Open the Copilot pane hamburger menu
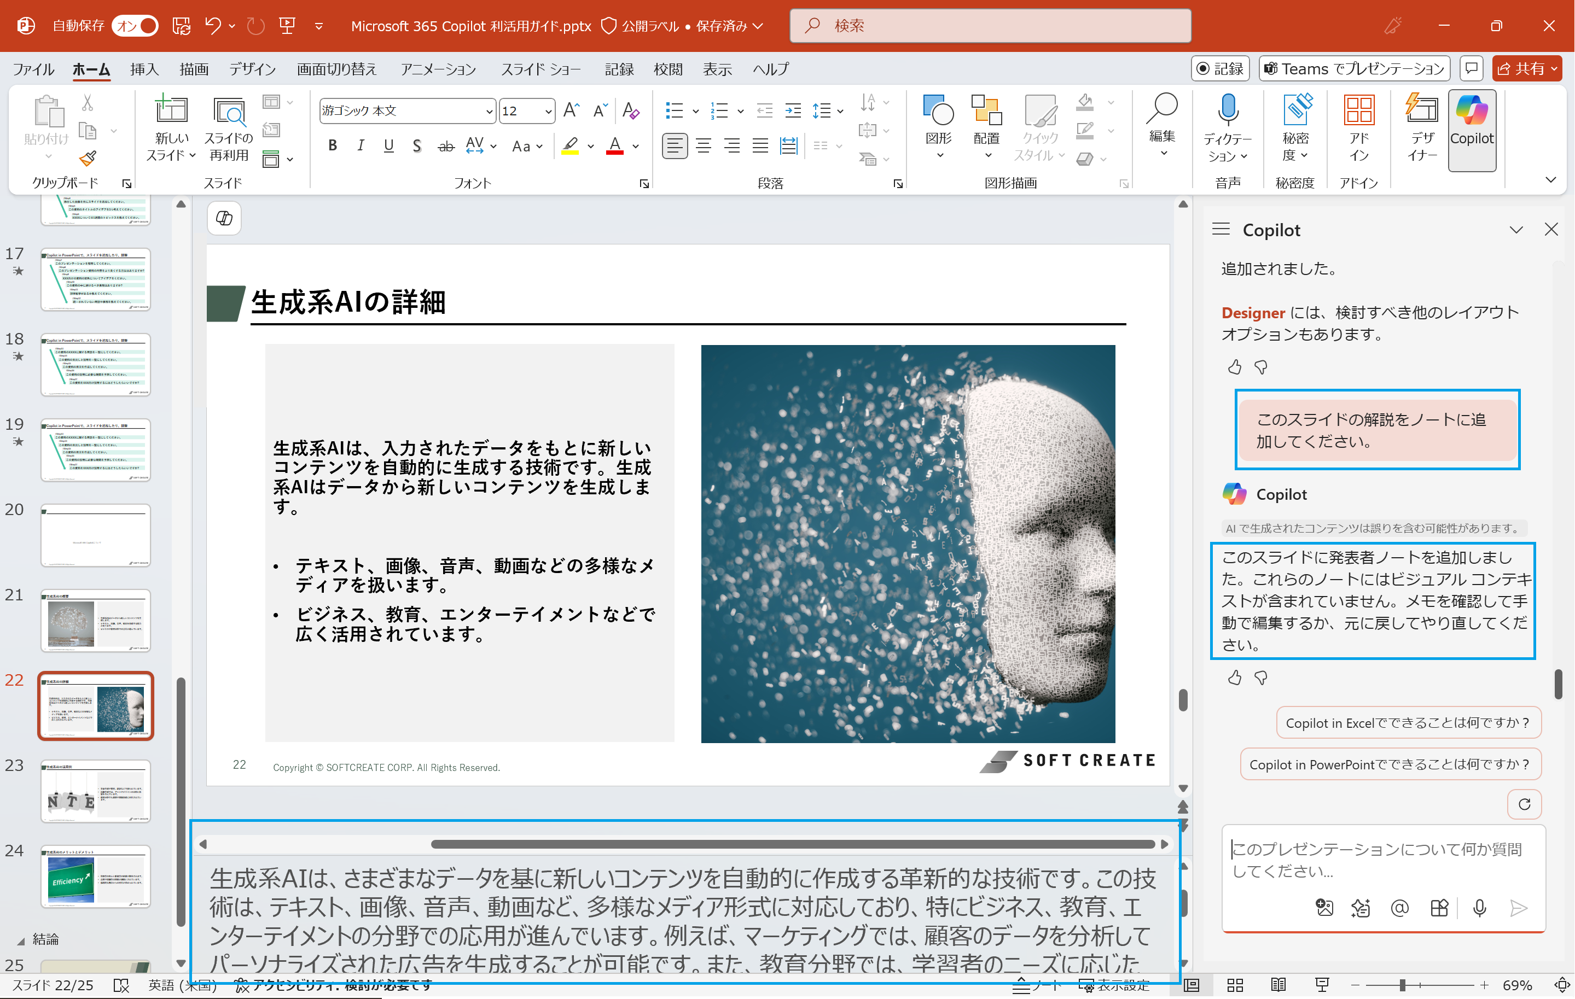 point(1221,230)
